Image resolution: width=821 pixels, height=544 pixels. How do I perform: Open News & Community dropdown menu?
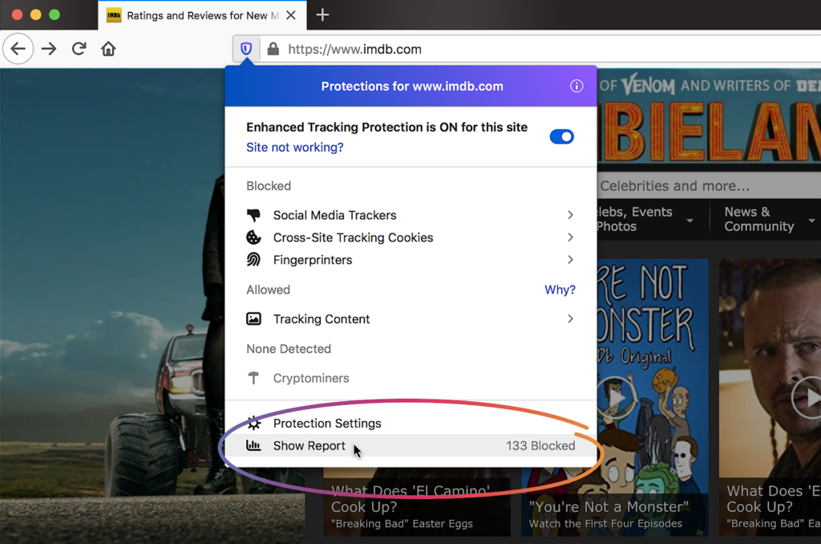767,219
